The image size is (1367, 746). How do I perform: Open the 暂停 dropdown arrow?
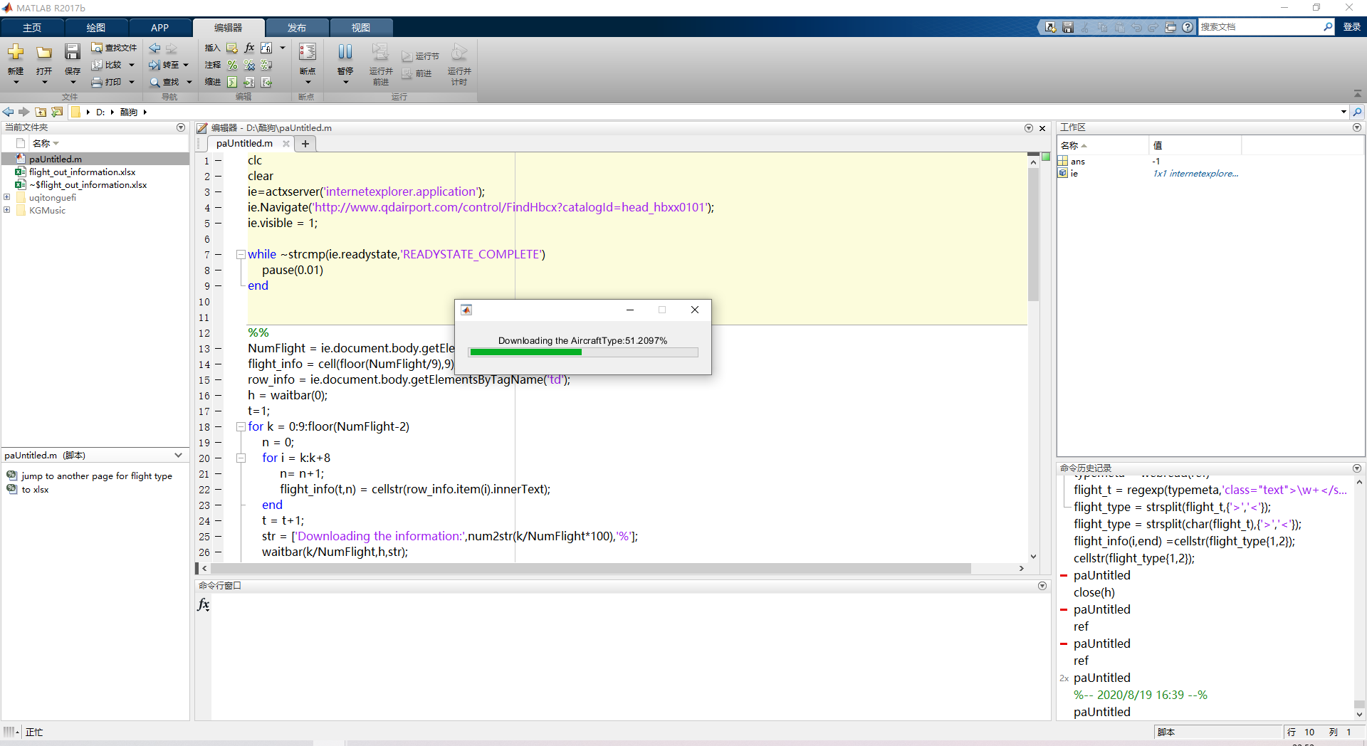pos(345,82)
